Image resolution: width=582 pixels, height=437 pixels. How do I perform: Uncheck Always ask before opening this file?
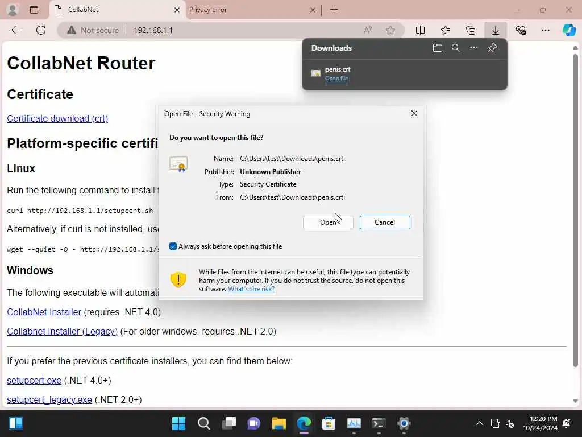tap(173, 246)
